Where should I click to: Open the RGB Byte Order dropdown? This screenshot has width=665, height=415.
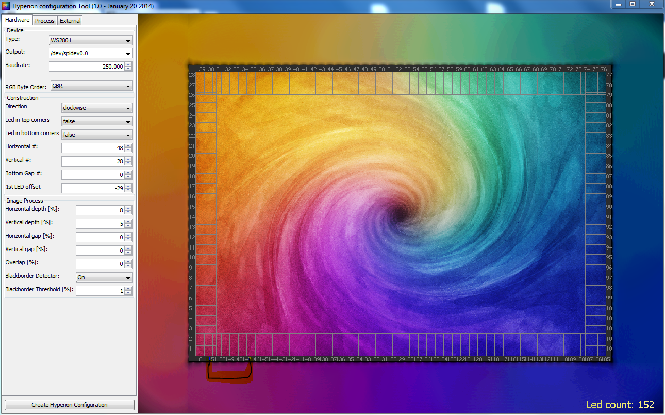click(x=91, y=86)
